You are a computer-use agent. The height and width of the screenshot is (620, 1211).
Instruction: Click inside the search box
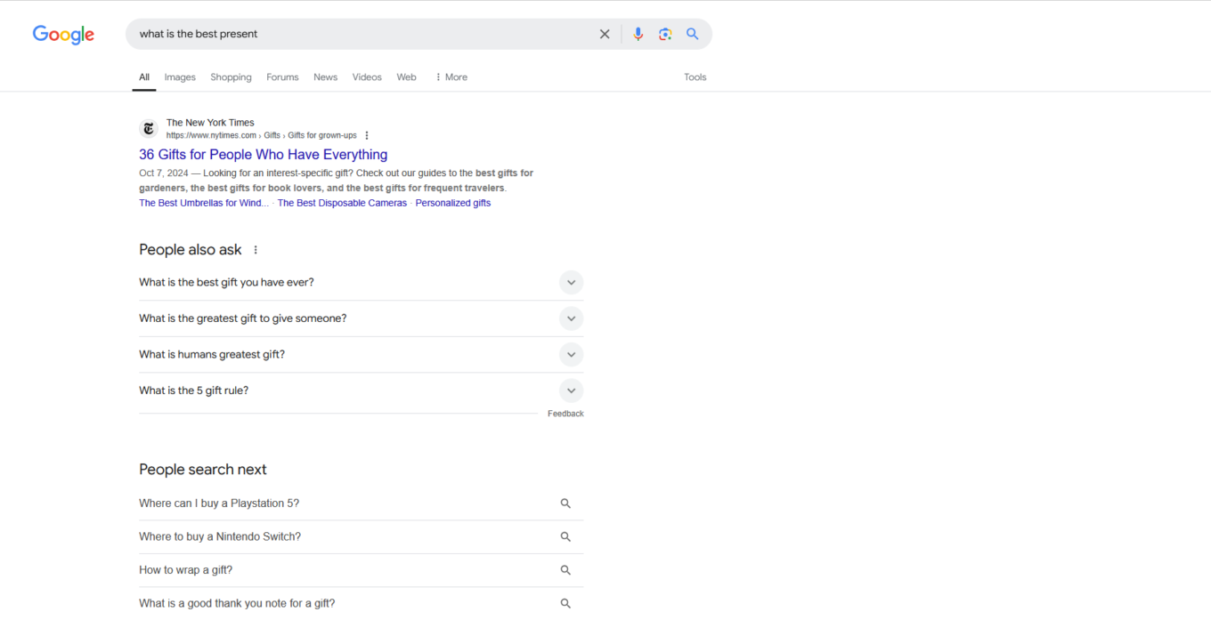pos(356,33)
